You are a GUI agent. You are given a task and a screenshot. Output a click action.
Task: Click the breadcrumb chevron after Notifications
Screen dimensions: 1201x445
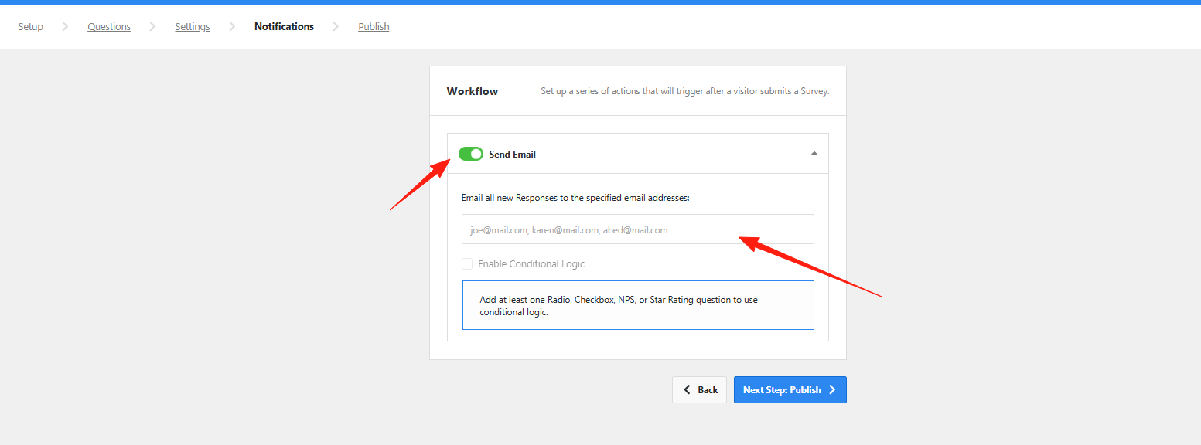(x=336, y=27)
